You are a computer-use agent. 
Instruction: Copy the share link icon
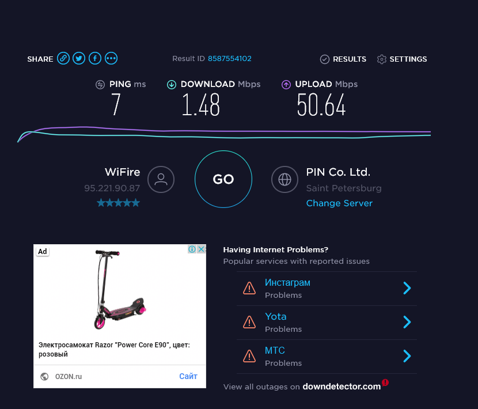[63, 58]
